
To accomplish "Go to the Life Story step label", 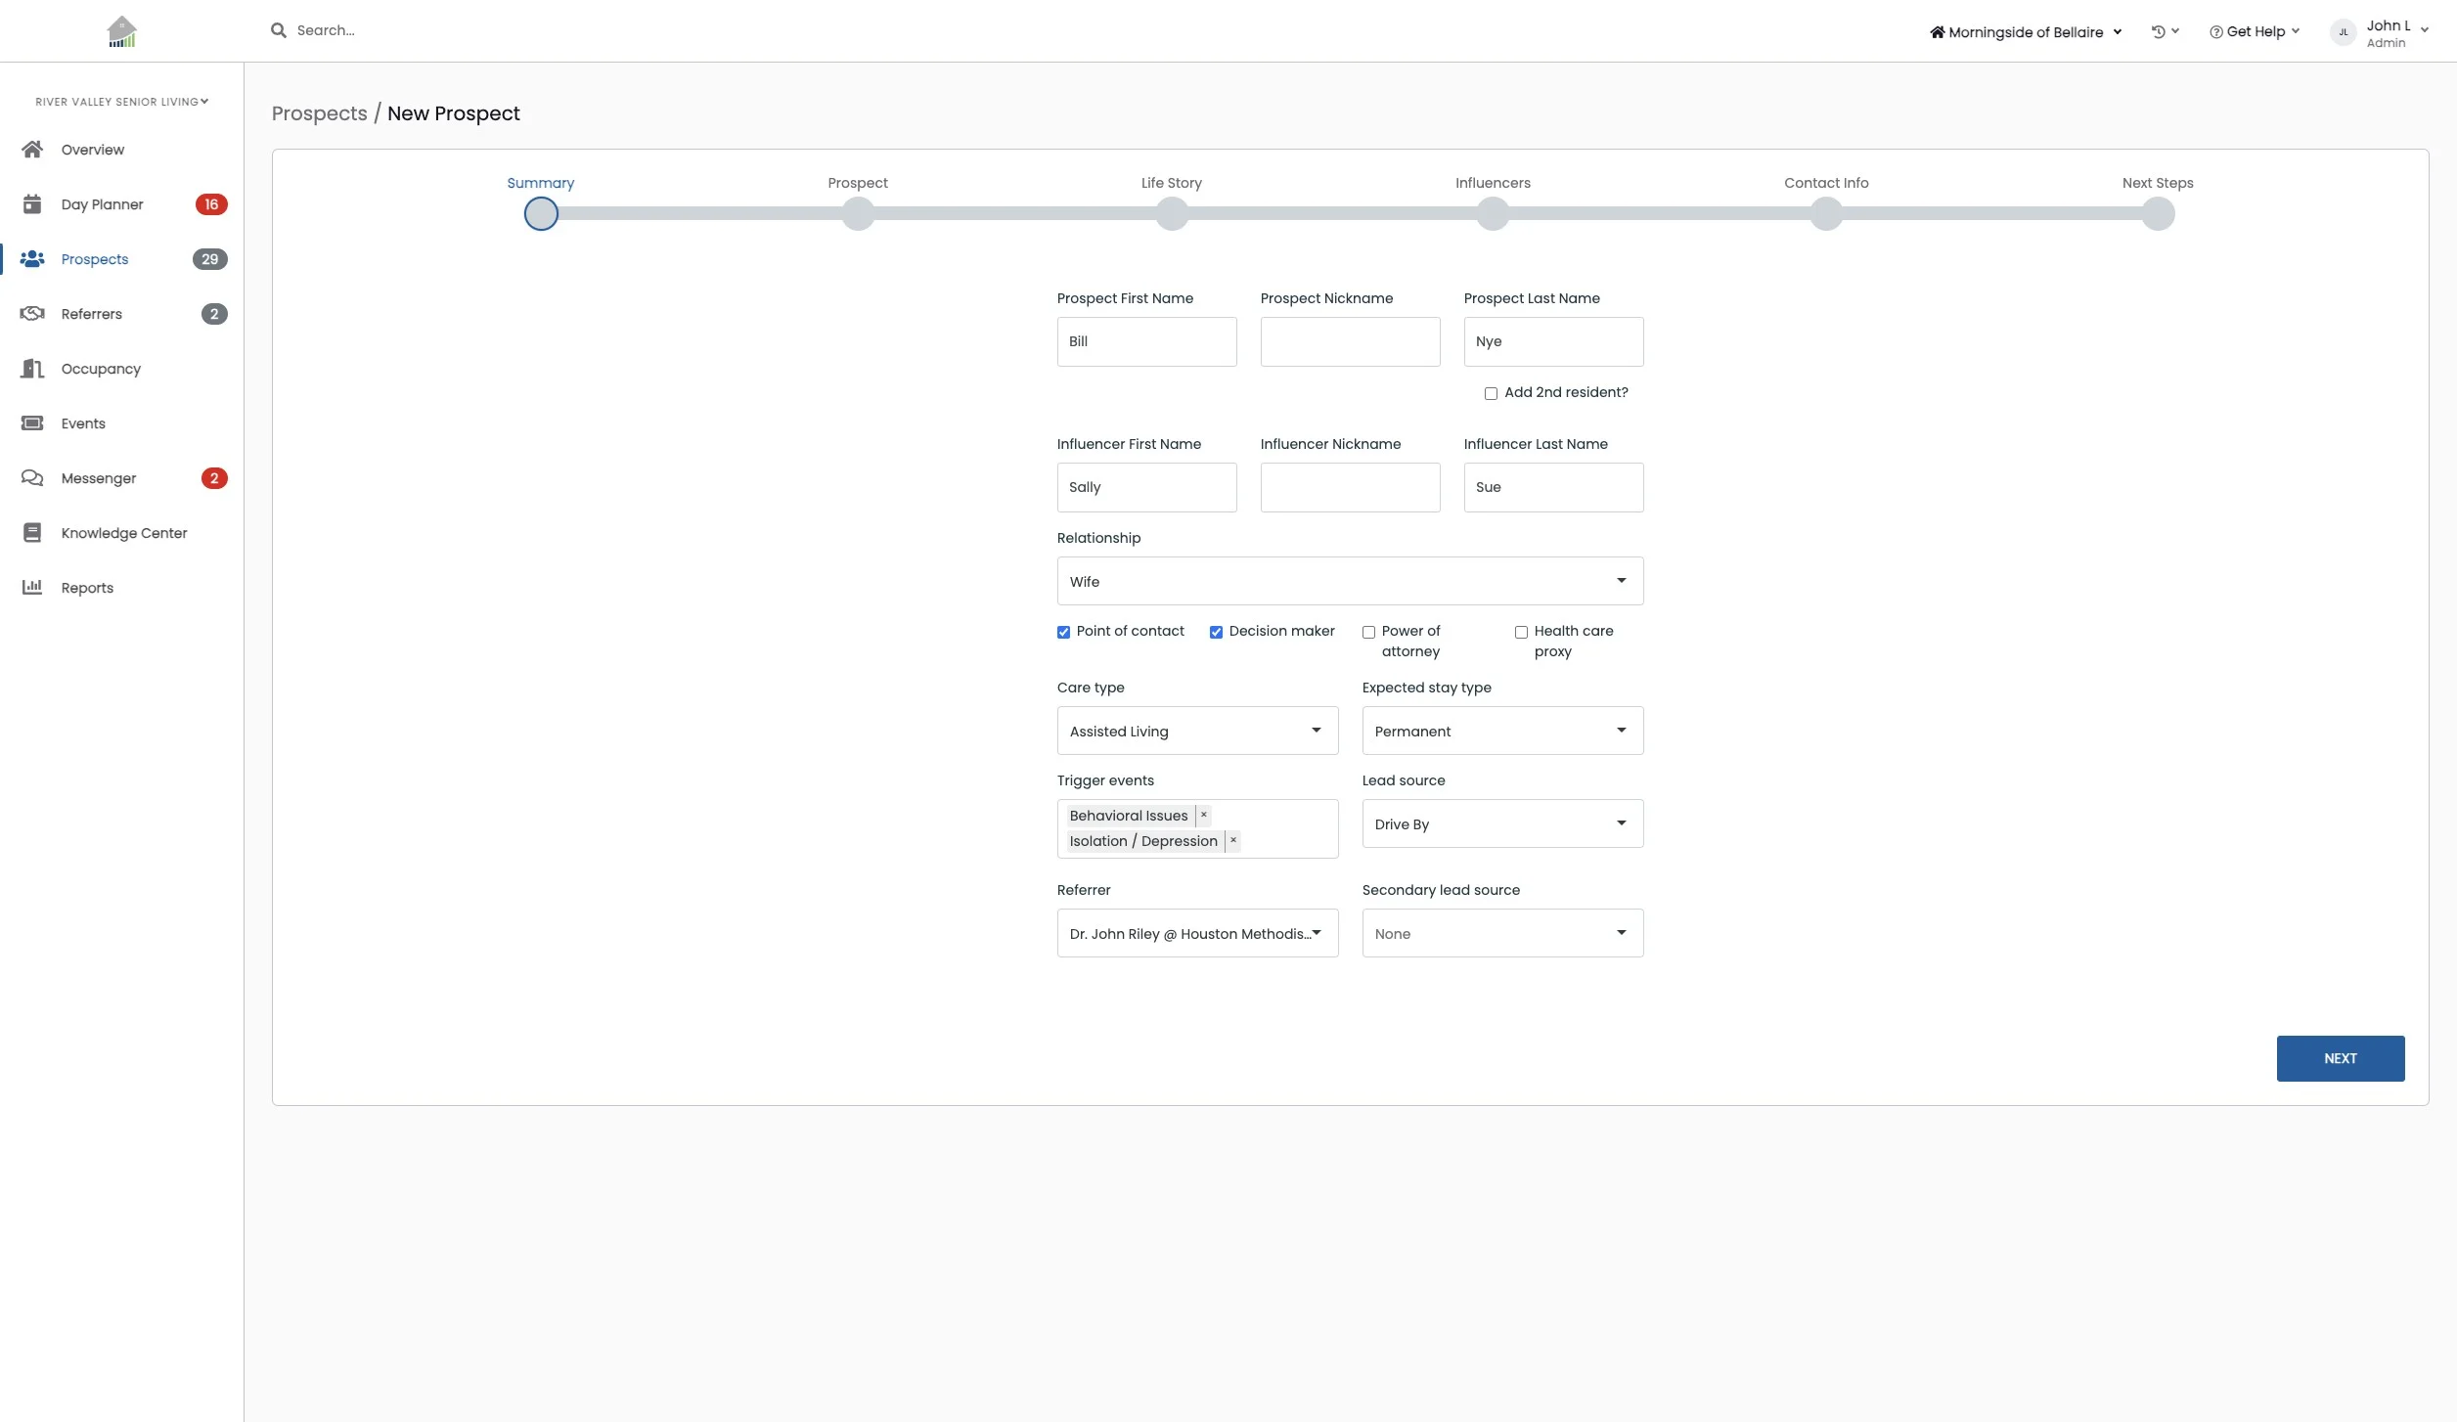I will (x=1171, y=183).
